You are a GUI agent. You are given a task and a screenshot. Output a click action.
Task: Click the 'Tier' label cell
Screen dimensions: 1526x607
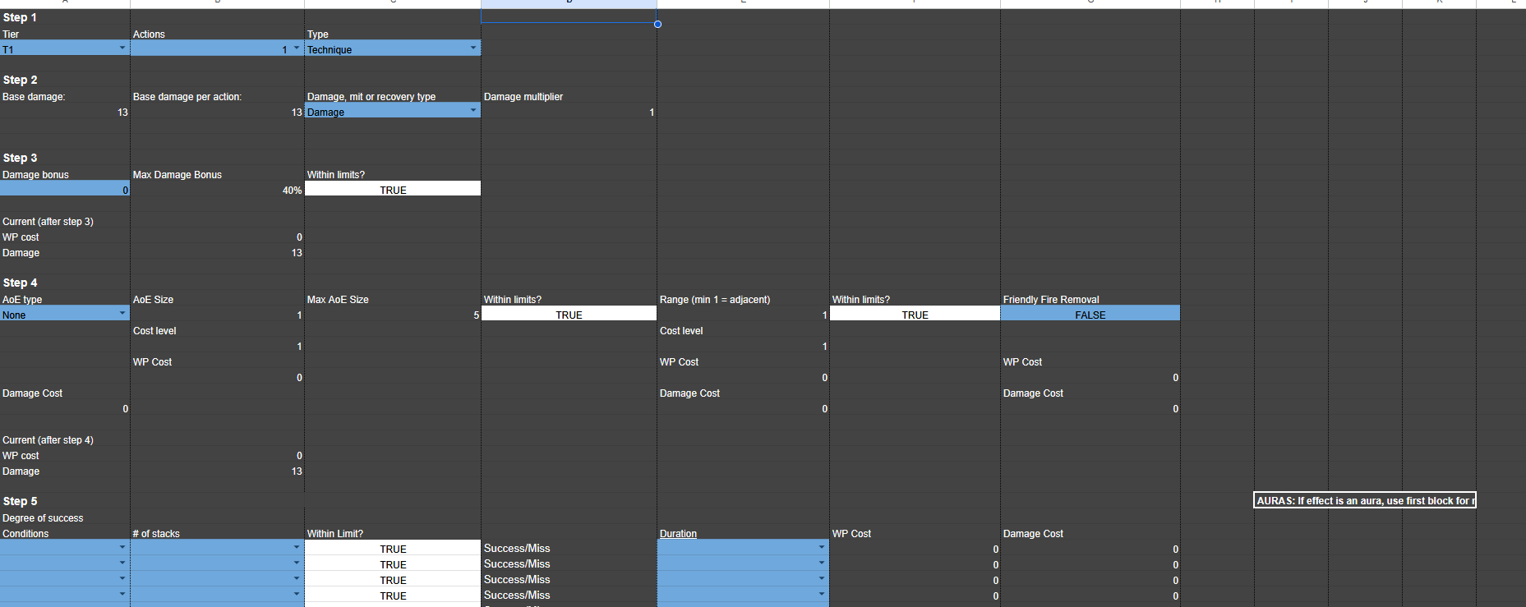pos(11,34)
